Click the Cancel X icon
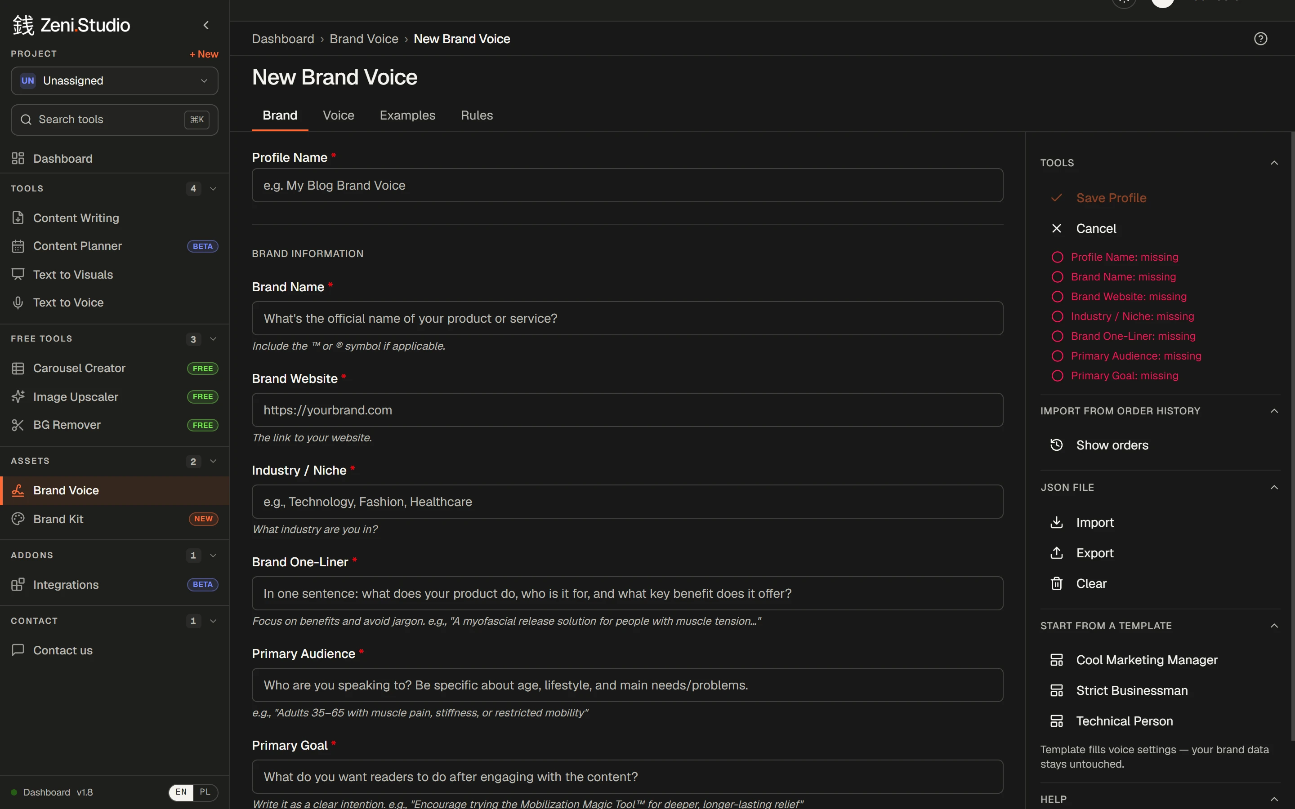 pos(1056,228)
